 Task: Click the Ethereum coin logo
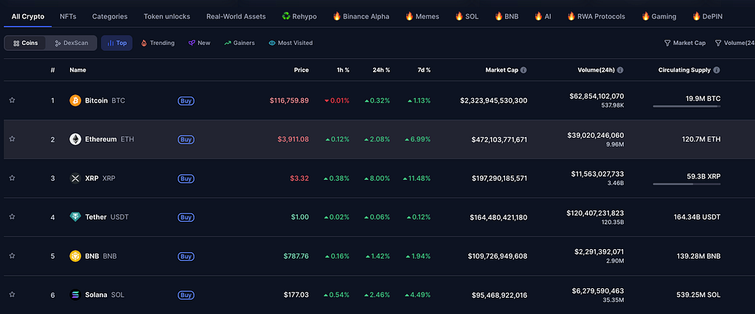point(75,139)
